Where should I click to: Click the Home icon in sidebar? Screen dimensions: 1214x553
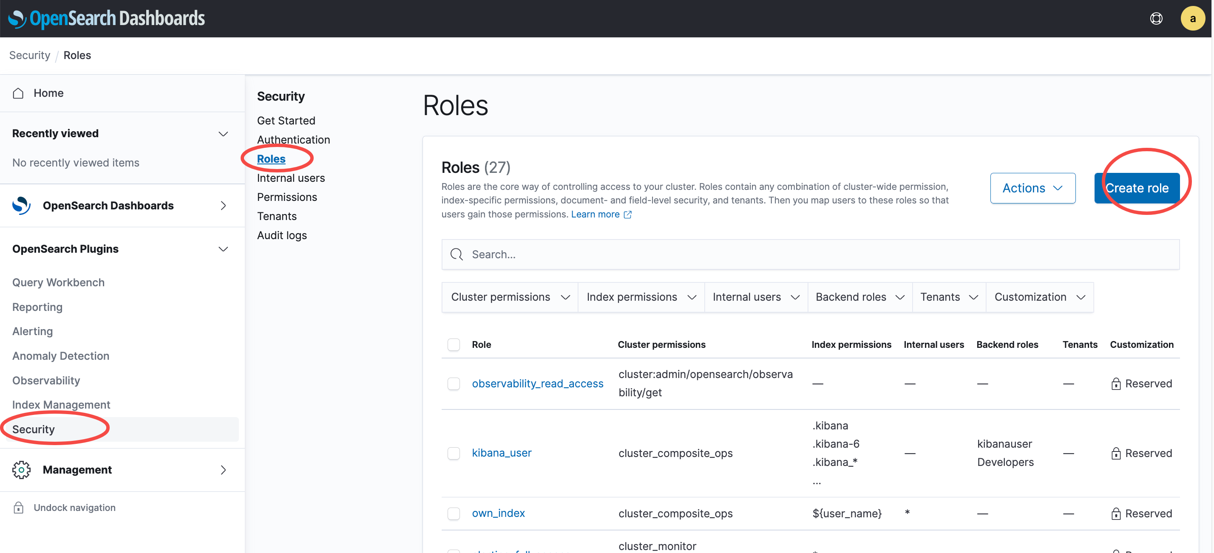tap(18, 93)
